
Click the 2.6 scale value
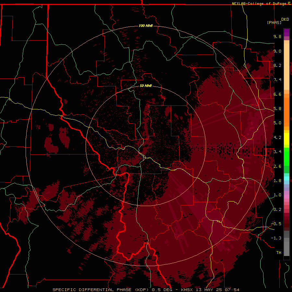[277, 166]
